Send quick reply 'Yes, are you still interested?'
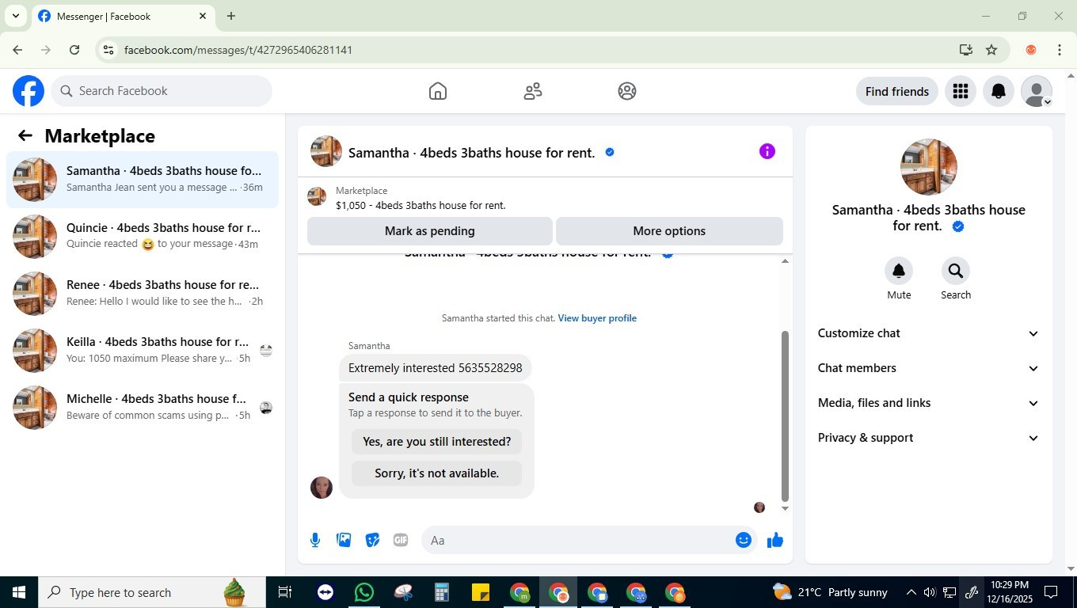 (x=437, y=442)
